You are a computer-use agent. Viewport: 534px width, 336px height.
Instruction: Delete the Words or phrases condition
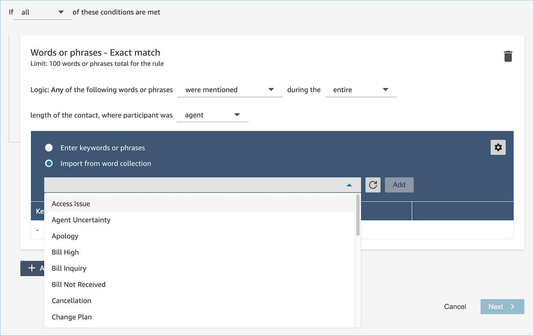coord(508,56)
